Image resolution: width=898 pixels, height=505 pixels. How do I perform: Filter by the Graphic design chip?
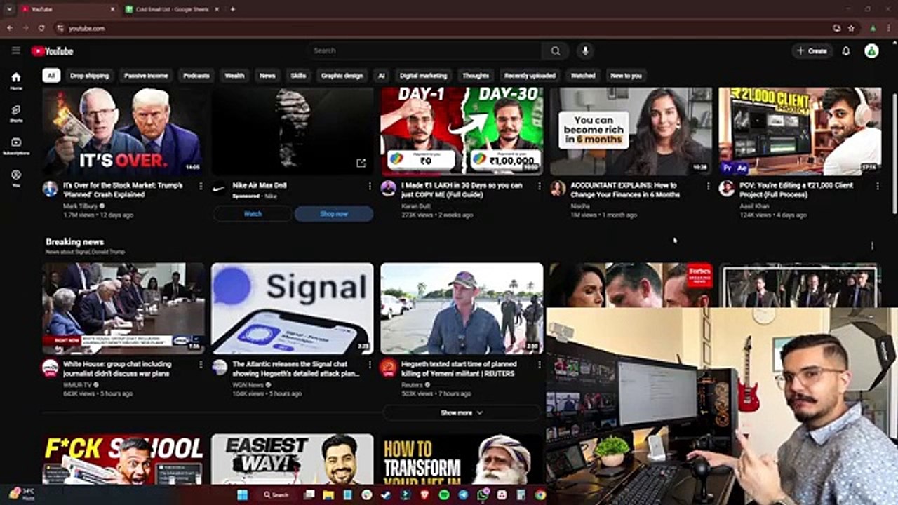tap(342, 76)
